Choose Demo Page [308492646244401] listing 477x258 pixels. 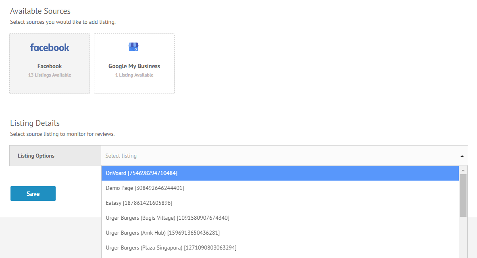coord(280,188)
